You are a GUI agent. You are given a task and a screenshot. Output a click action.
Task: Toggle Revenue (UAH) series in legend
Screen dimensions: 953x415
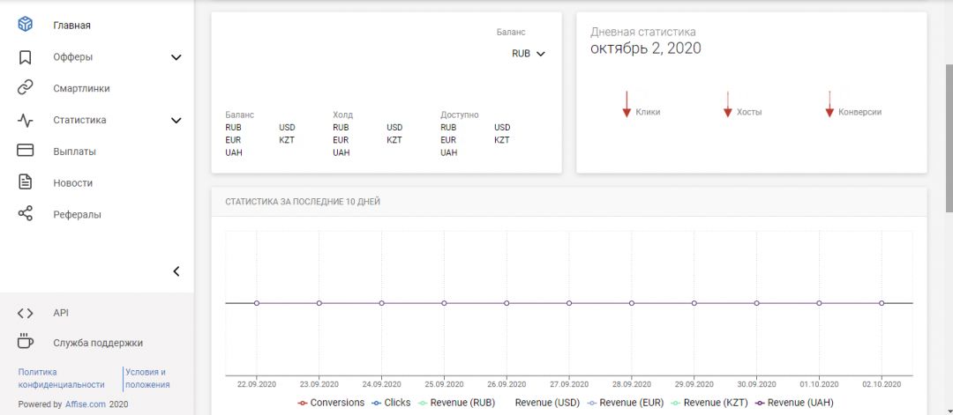click(793, 403)
